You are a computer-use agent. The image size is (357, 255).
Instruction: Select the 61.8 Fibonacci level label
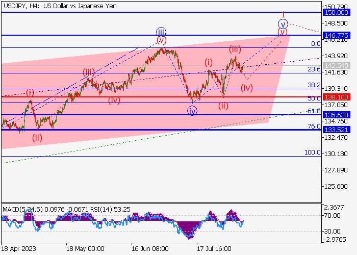click(x=314, y=111)
